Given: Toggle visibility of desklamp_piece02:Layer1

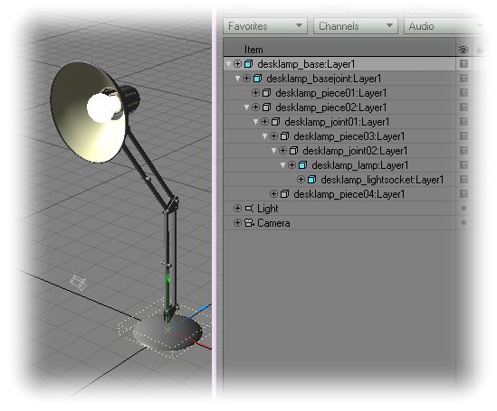Looking at the screenshot, I should [464, 107].
